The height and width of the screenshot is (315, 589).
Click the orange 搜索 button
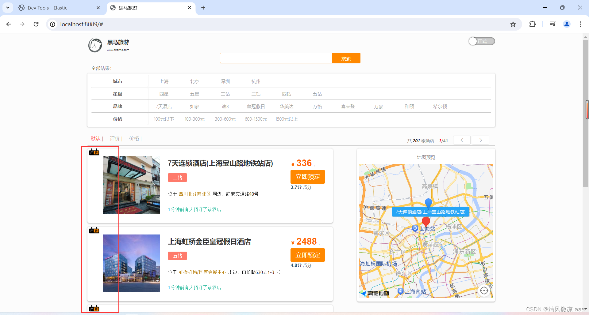pos(346,58)
